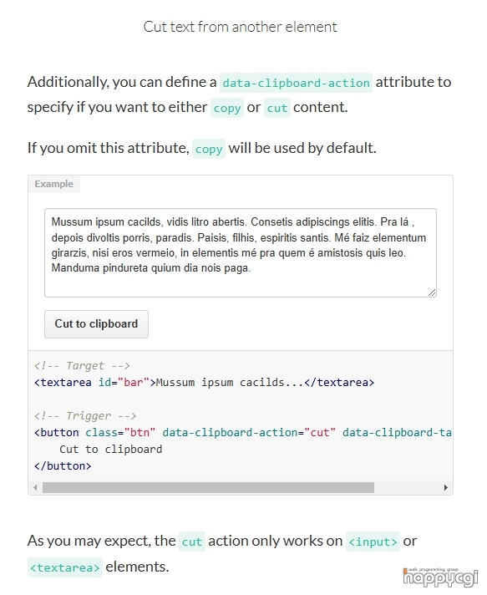This screenshot has height=595, width=487.
Task: Click the code scrollbar left arrow
Action: coord(35,487)
